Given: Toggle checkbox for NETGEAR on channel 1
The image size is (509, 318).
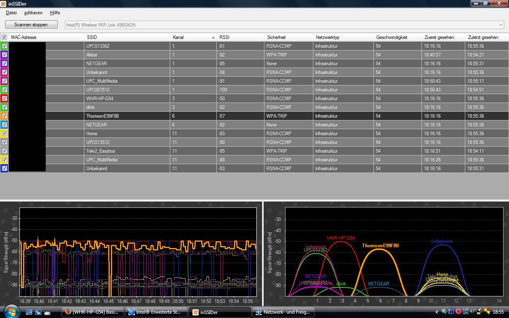Looking at the screenshot, I should 4,63.
